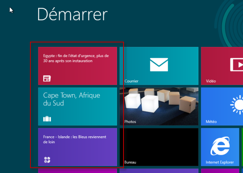The image size is (243, 173).
Task: Click the suitcase icon on the Cape Town tile
Action: click(x=47, y=119)
